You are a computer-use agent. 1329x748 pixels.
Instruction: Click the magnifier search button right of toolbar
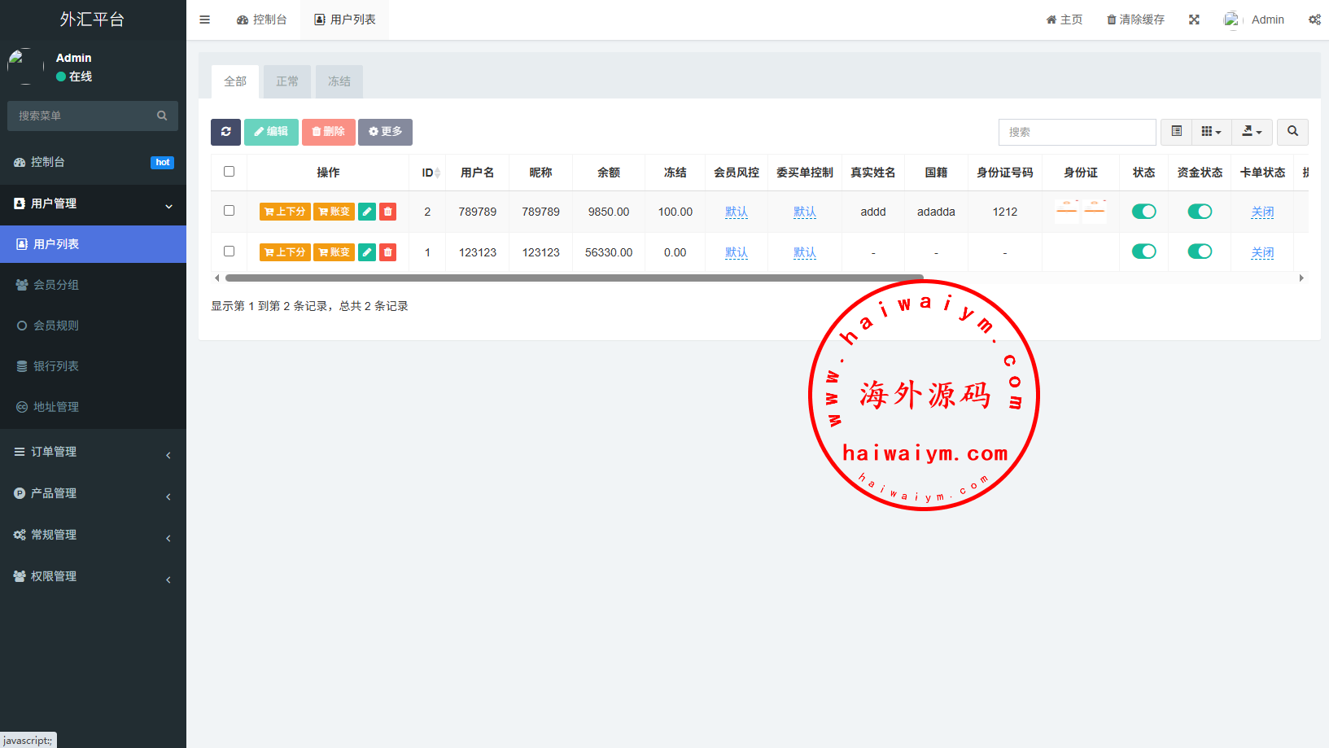(1292, 132)
